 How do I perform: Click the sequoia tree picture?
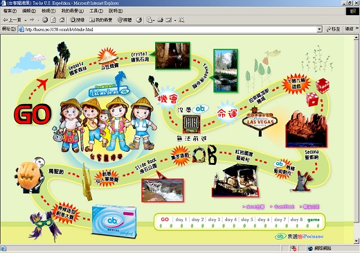pos(61,60)
